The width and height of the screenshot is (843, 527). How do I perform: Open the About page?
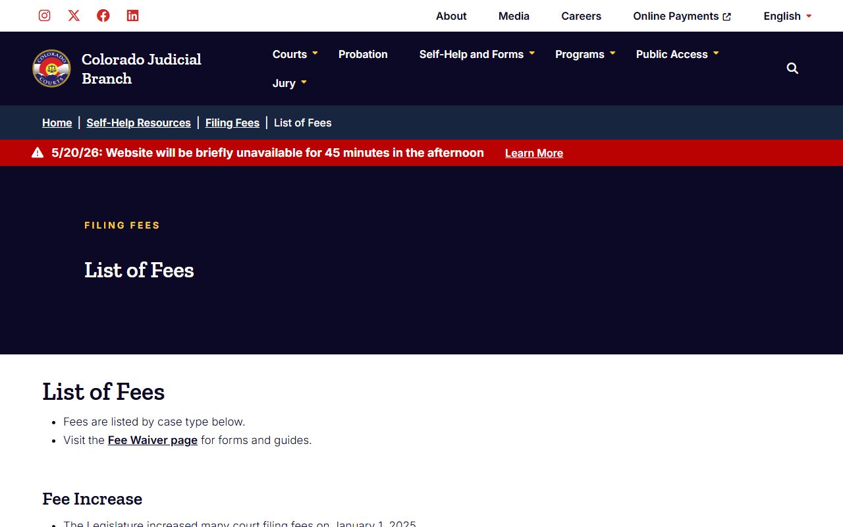tap(451, 16)
